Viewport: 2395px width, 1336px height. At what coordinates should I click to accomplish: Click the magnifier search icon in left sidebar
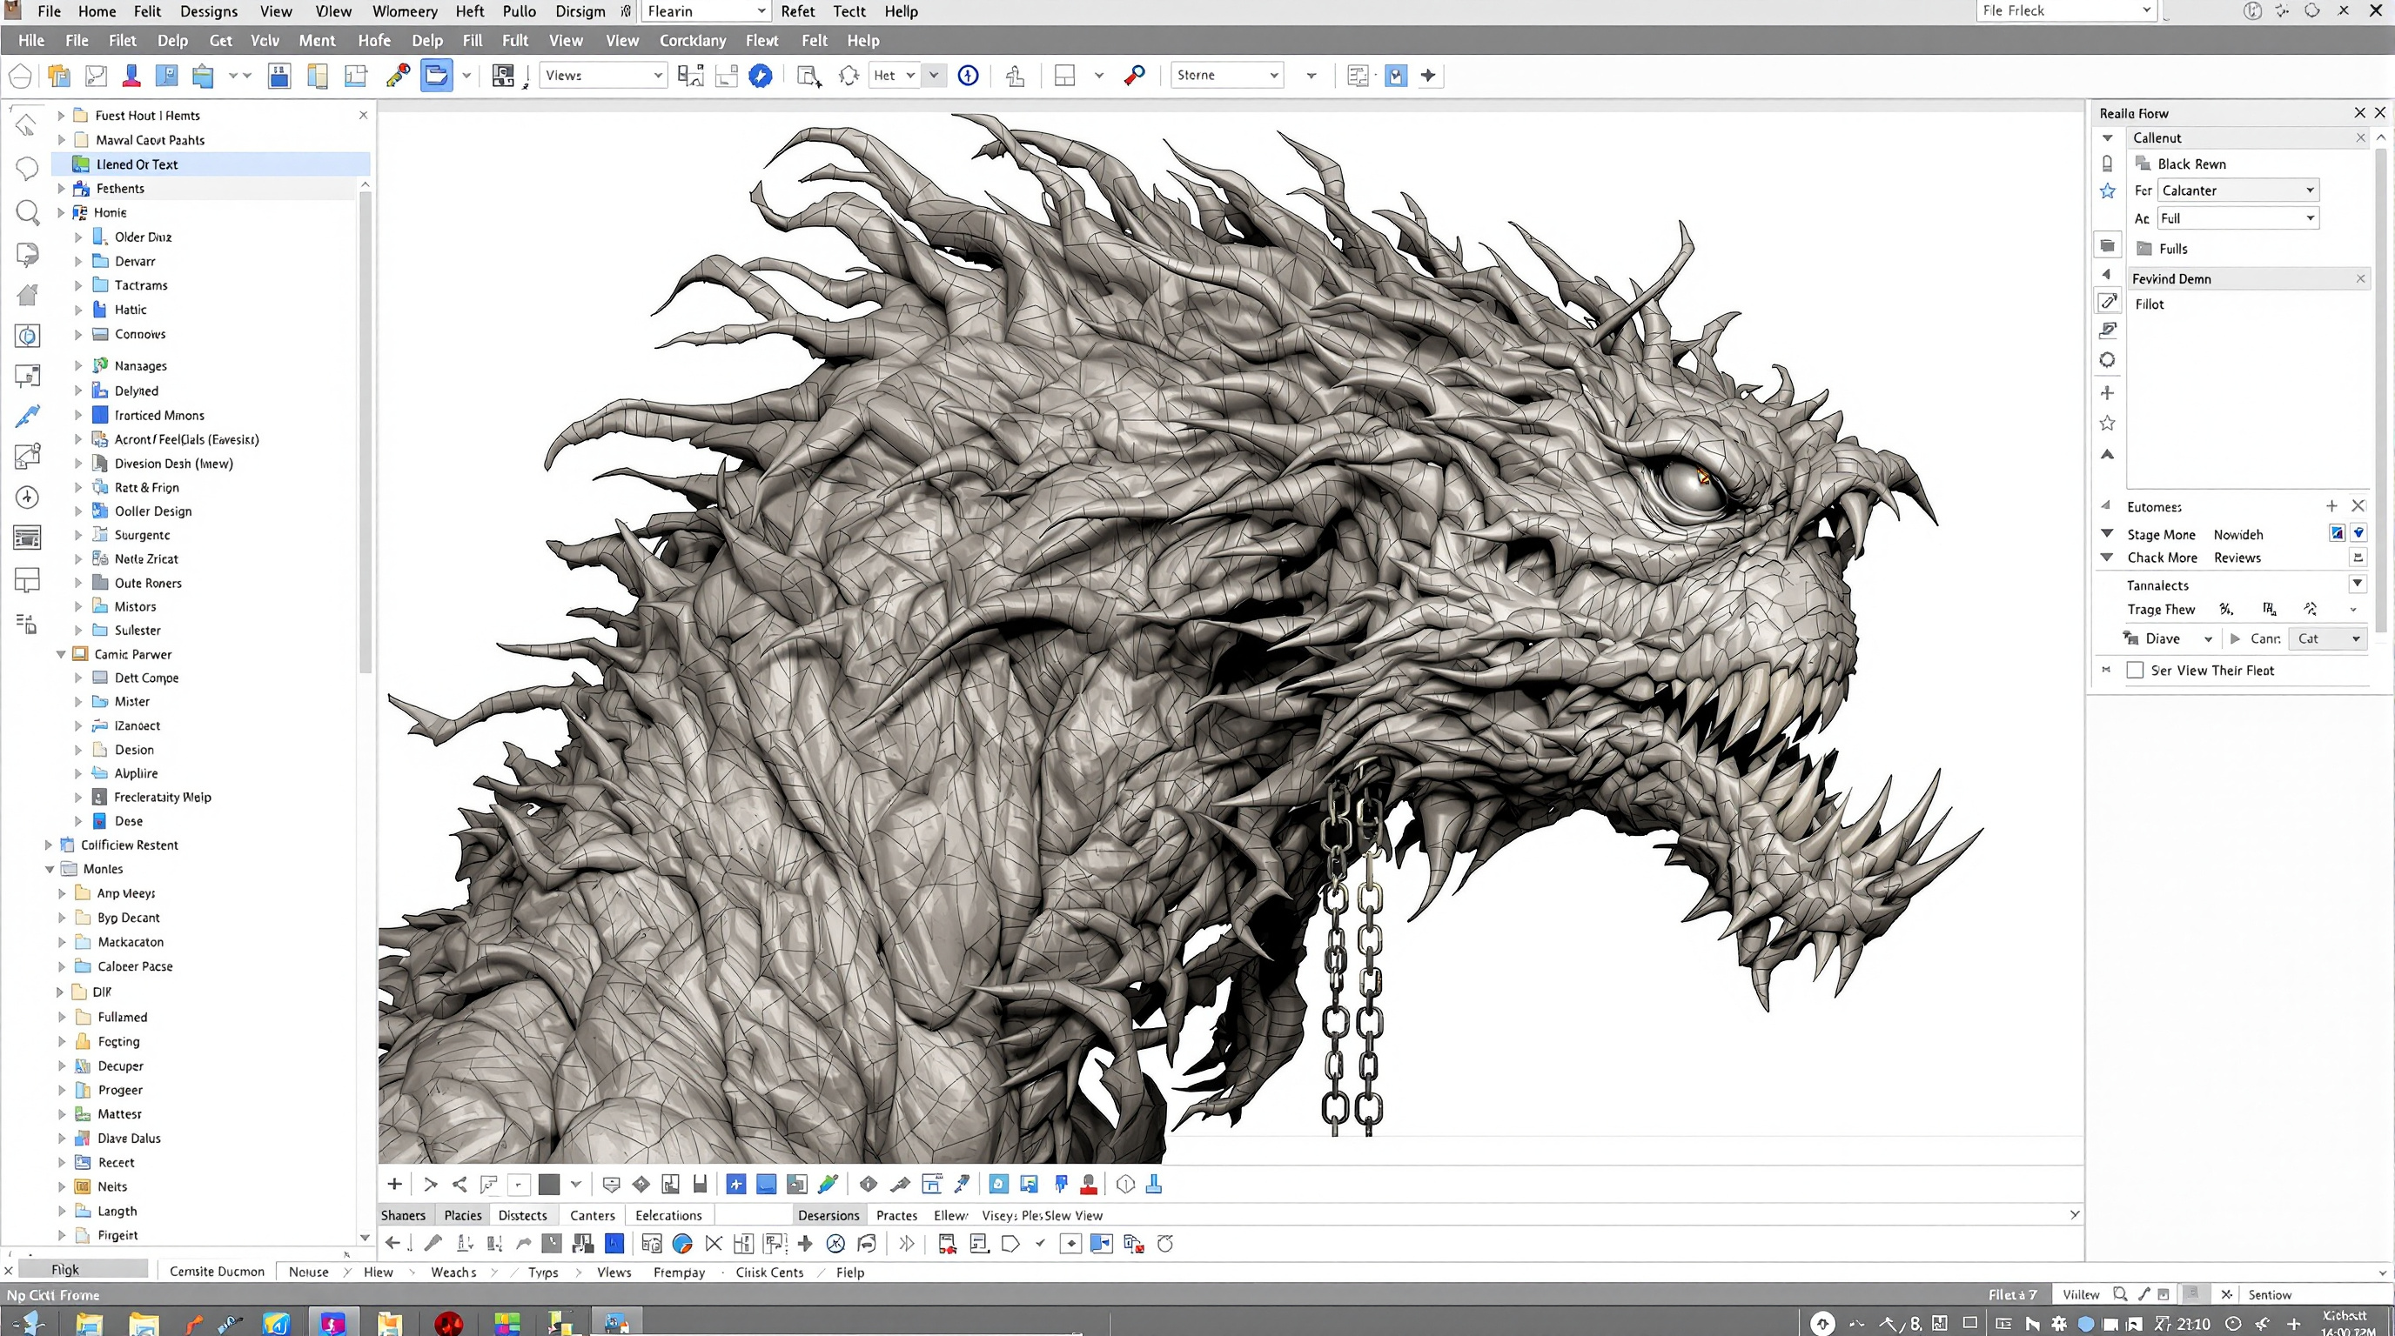pos(28,213)
